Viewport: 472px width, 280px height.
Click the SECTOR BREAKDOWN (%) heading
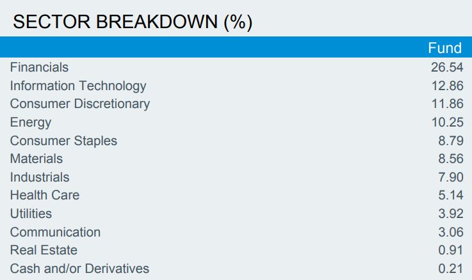133,22
